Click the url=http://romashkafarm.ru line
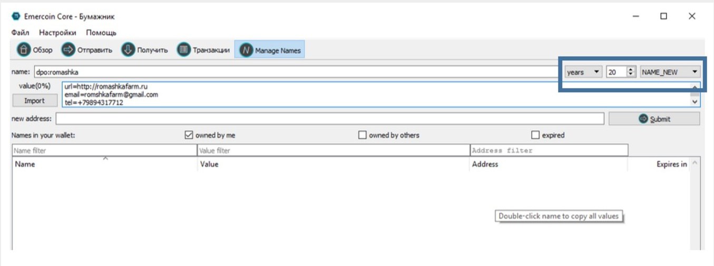Image resolution: width=714 pixels, height=266 pixels. click(x=105, y=86)
